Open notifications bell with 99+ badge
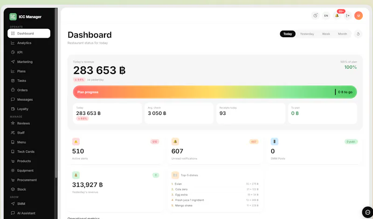 point(337,16)
